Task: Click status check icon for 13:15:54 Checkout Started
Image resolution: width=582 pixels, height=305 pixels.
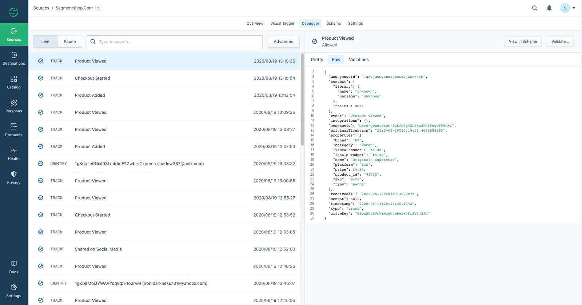Action: 41,78
